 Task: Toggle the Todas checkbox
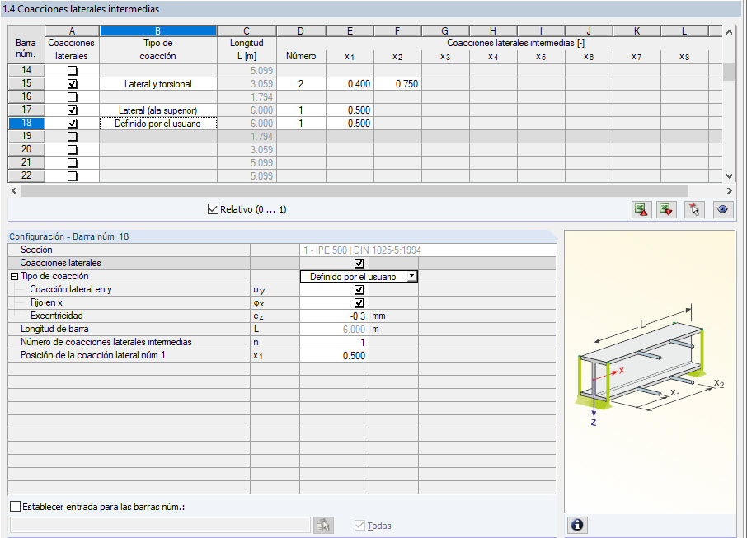click(359, 526)
